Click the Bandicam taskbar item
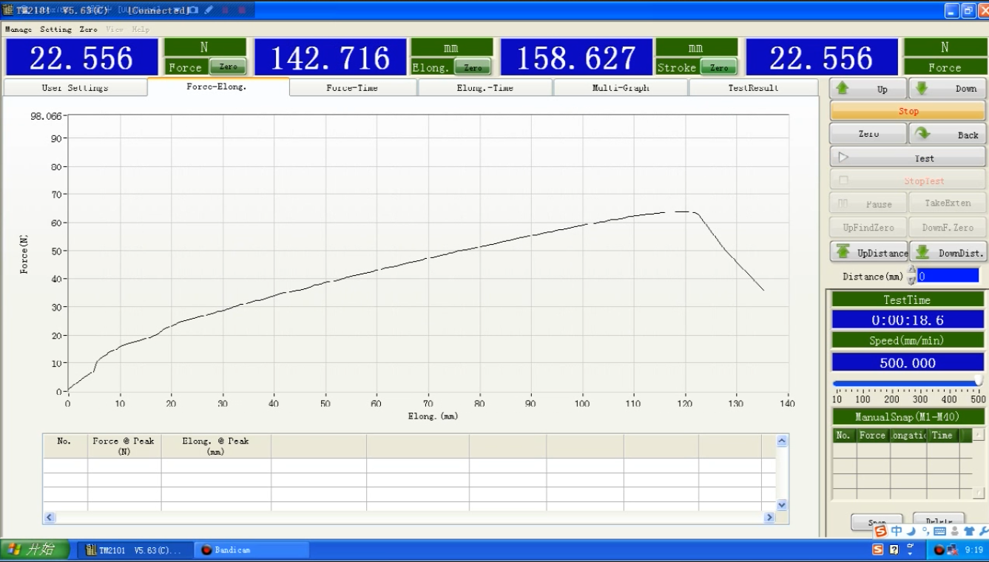The image size is (989, 562). tap(252, 550)
